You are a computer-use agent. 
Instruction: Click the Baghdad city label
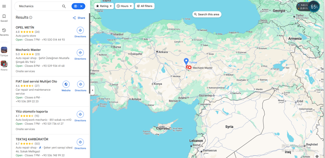pos(312,144)
